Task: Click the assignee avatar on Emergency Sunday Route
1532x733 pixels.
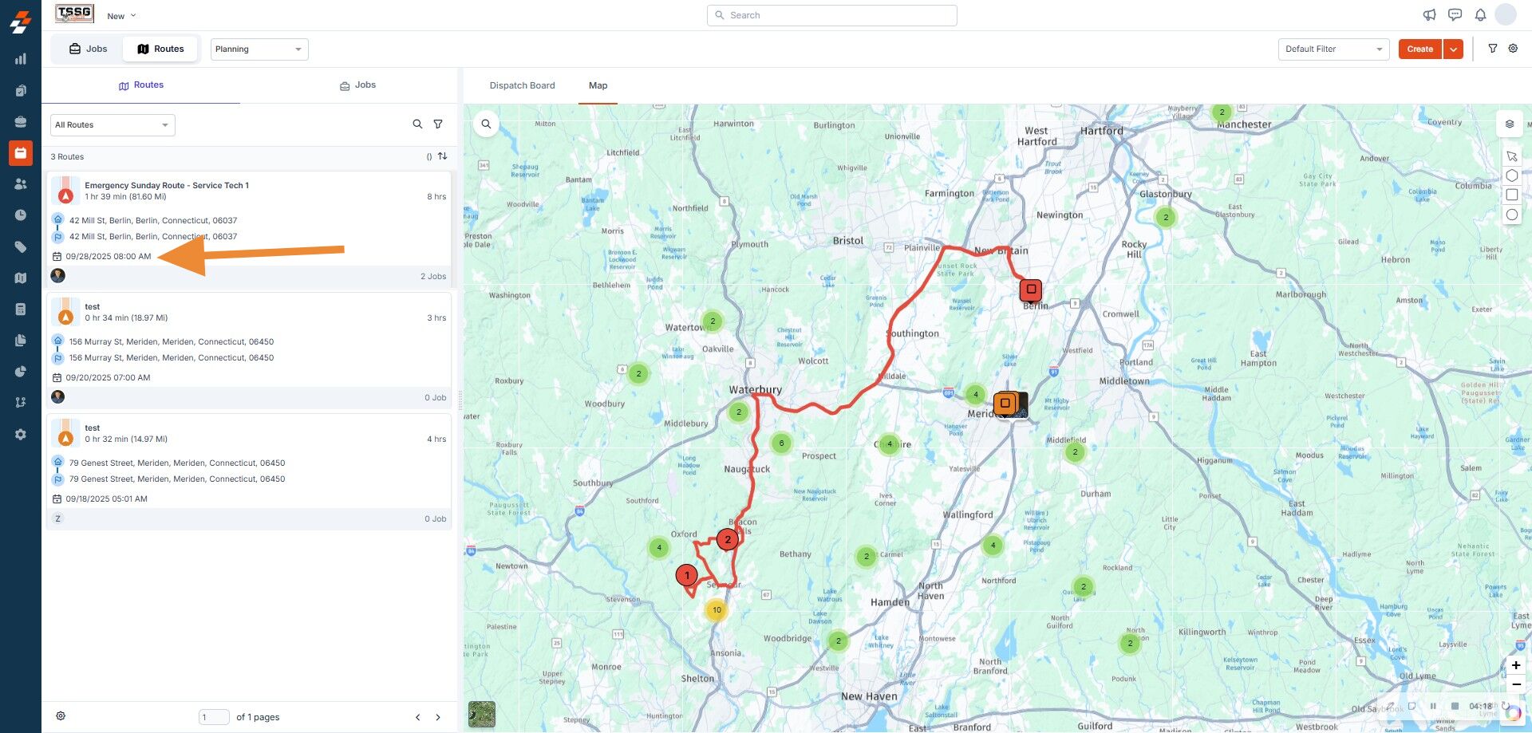Action: click(57, 275)
